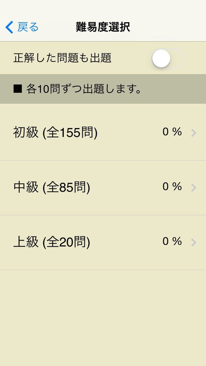Click the 初級 text label
Screen dimensions: 206x366
point(26,132)
